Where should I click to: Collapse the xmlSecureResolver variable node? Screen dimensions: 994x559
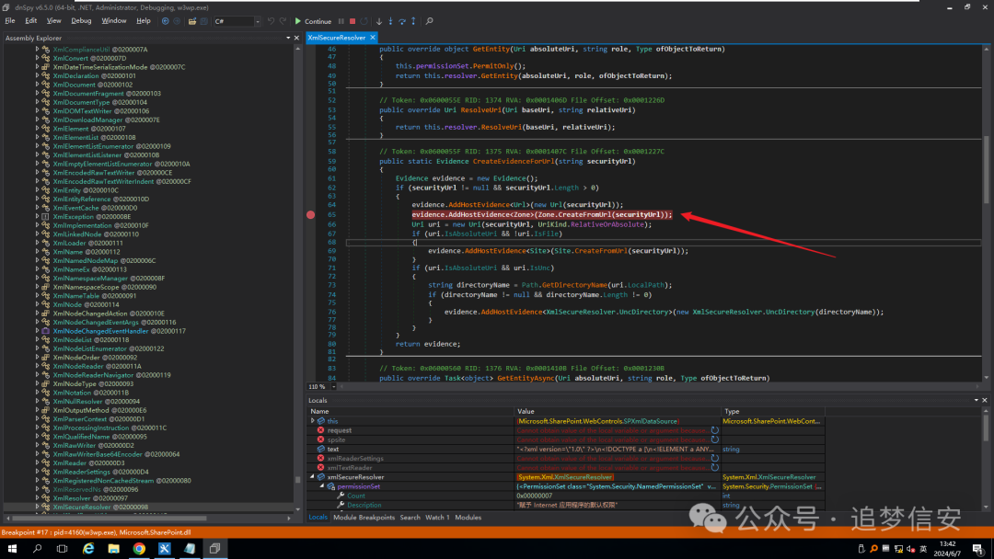pos(310,477)
